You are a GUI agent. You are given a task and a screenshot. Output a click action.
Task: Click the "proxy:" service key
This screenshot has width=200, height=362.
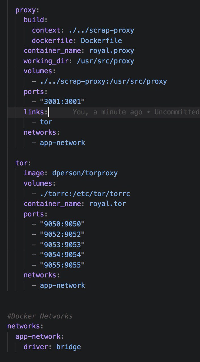(27, 10)
